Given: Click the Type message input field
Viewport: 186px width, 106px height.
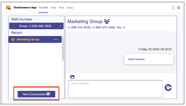Looking at the screenshot, I should pyautogui.click(x=115, y=89).
